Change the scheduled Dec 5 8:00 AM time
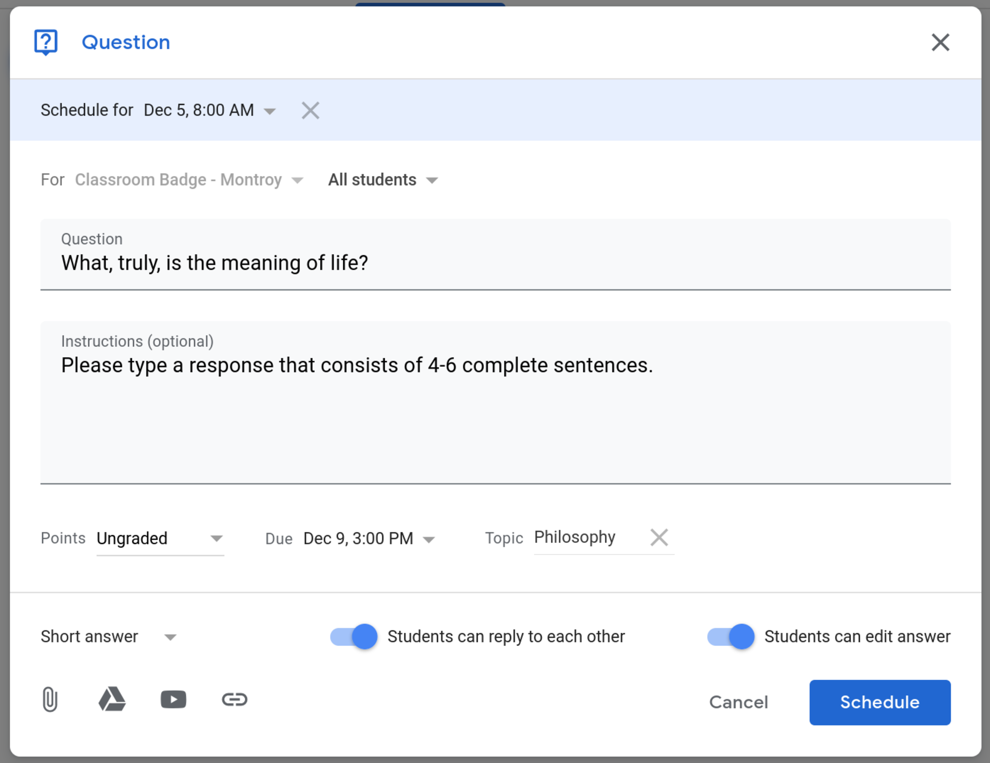This screenshot has height=763, width=990. (x=209, y=110)
